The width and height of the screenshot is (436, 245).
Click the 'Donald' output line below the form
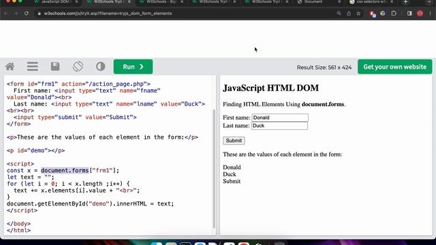tap(232, 167)
